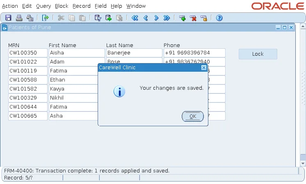Click First Name field Aisha
Viewport: 306px width, 184px height.
[x=77, y=53]
